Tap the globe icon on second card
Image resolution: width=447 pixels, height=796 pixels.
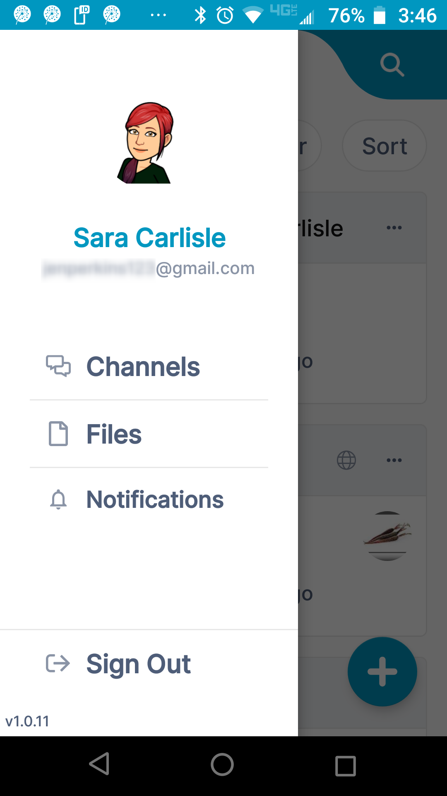click(x=346, y=460)
